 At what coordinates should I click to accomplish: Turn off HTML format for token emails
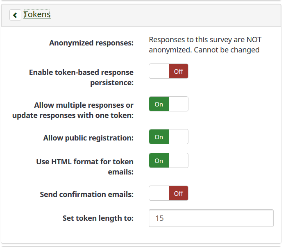point(168,161)
